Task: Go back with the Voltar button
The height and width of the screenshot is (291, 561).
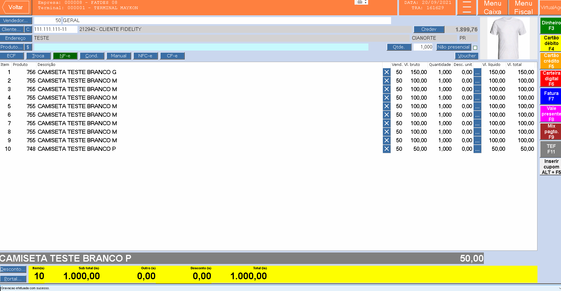Action: [16, 7]
